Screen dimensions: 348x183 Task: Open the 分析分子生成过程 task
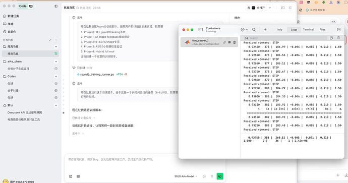[x=18, y=69]
